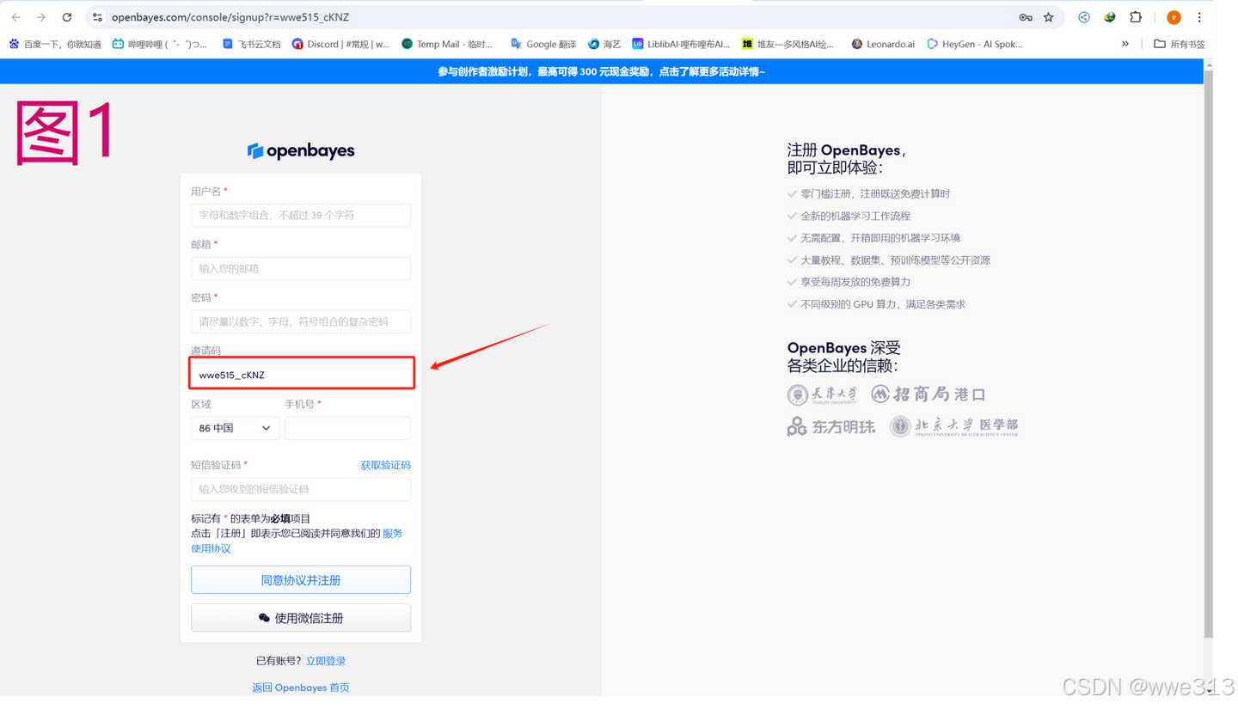Open the Leonardo.ai bookmark

(883, 44)
